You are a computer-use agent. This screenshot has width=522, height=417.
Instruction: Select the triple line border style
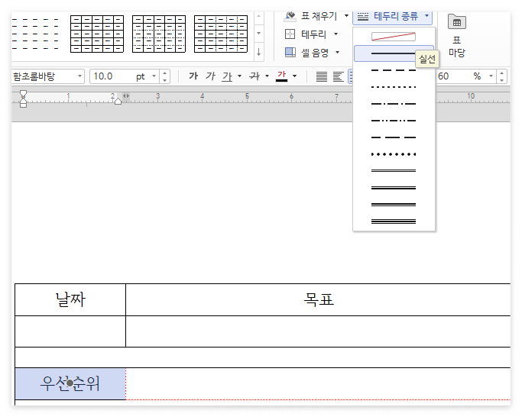click(x=394, y=221)
